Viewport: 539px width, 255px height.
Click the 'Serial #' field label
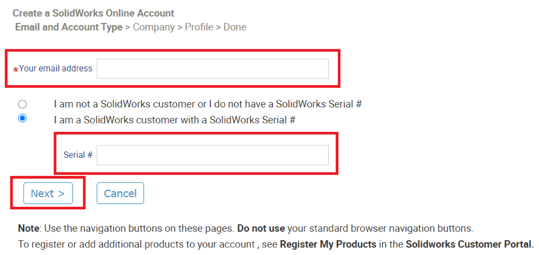tap(78, 155)
